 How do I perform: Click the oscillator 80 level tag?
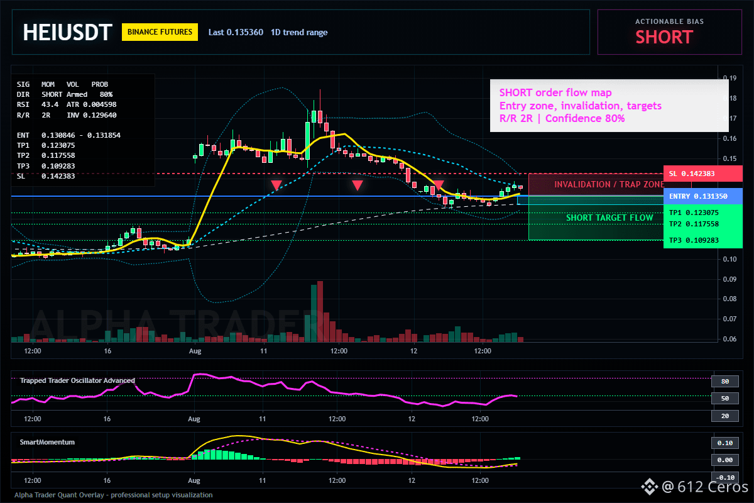724,381
